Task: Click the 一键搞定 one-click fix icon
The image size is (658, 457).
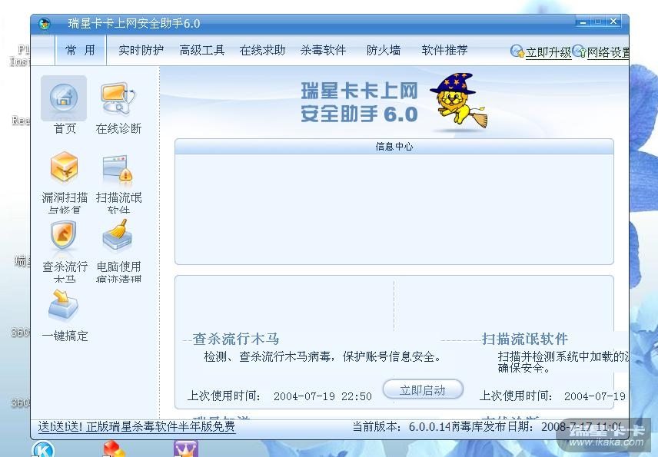Action: tap(63, 305)
